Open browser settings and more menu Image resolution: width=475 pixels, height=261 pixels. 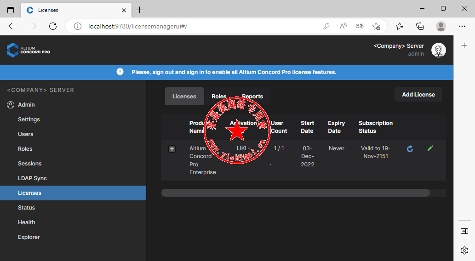(x=462, y=26)
